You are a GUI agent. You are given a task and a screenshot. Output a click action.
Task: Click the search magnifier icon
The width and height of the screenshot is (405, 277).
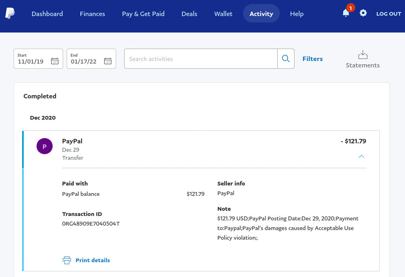pyautogui.click(x=286, y=59)
